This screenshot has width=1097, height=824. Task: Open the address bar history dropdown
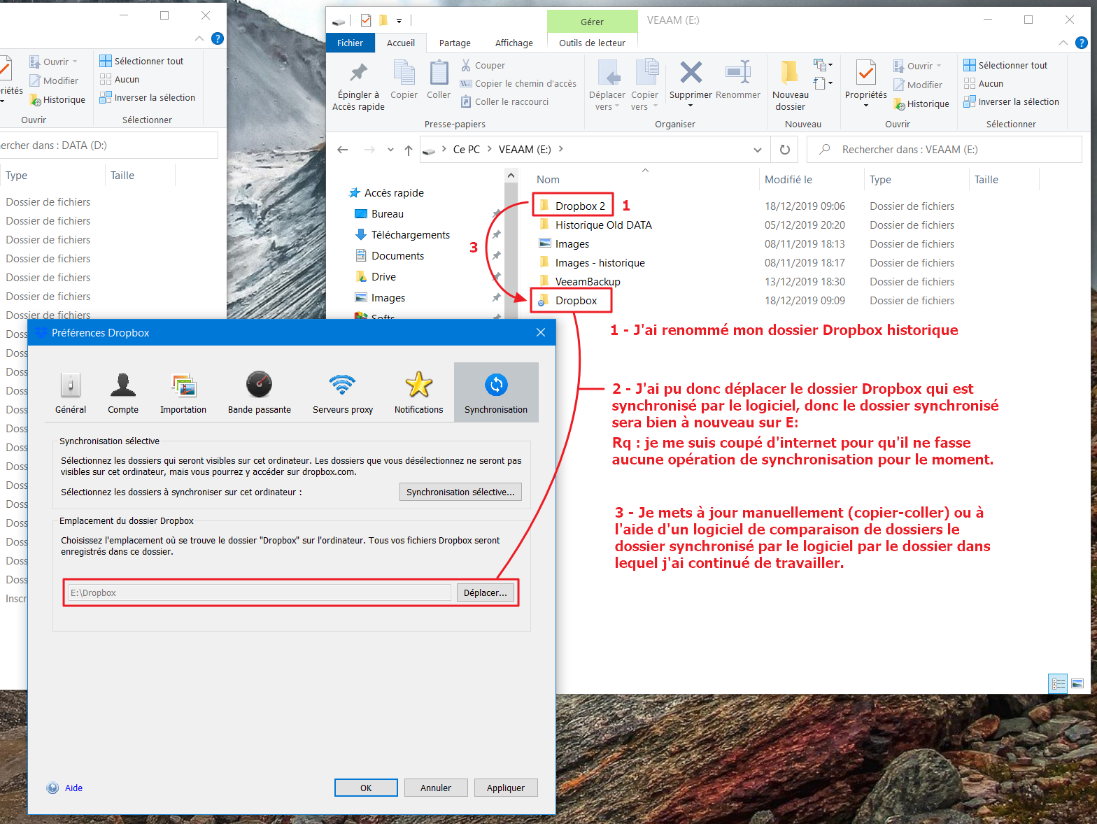click(x=758, y=150)
